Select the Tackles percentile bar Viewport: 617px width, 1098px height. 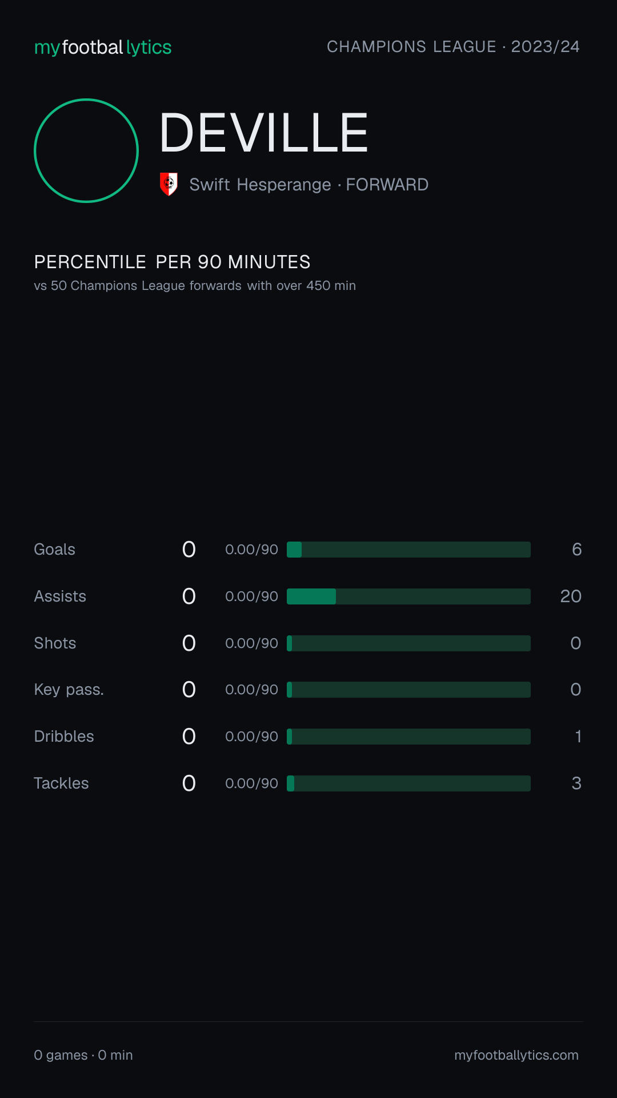point(408,783)
